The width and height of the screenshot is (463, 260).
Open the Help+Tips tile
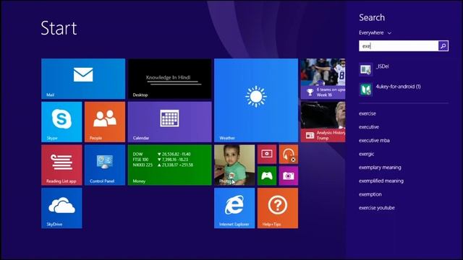(x=278, y=208)
